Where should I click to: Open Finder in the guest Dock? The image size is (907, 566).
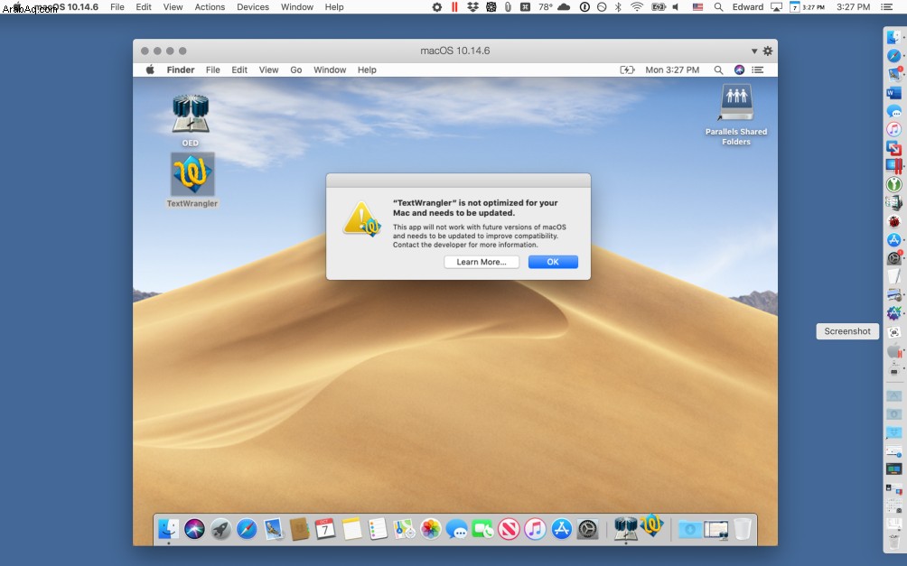point(168,528)
